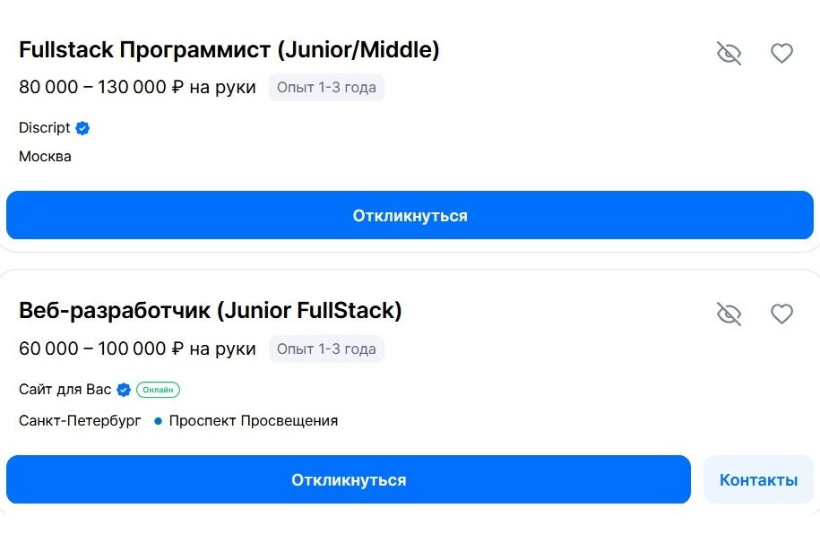Add Fullstack Программист vacancy to favorites
This screenshot has width=820, height=551.
click(x=781, y=54)
